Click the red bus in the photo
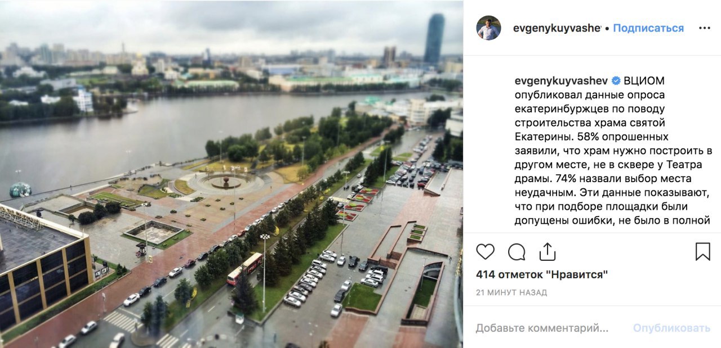The width and height of the screenshot is (721, 348). tap(245, 268)
